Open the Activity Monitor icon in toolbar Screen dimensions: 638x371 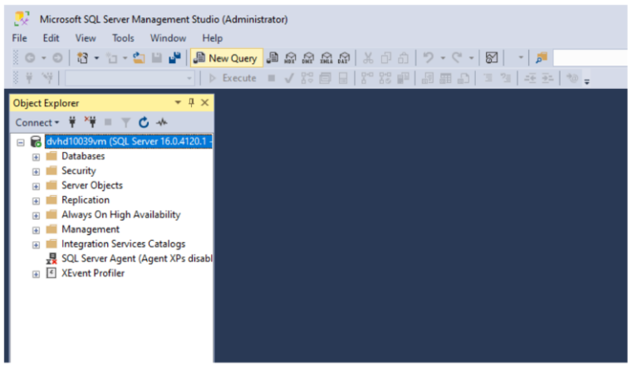pyautogui.click(x=492, y=58)
